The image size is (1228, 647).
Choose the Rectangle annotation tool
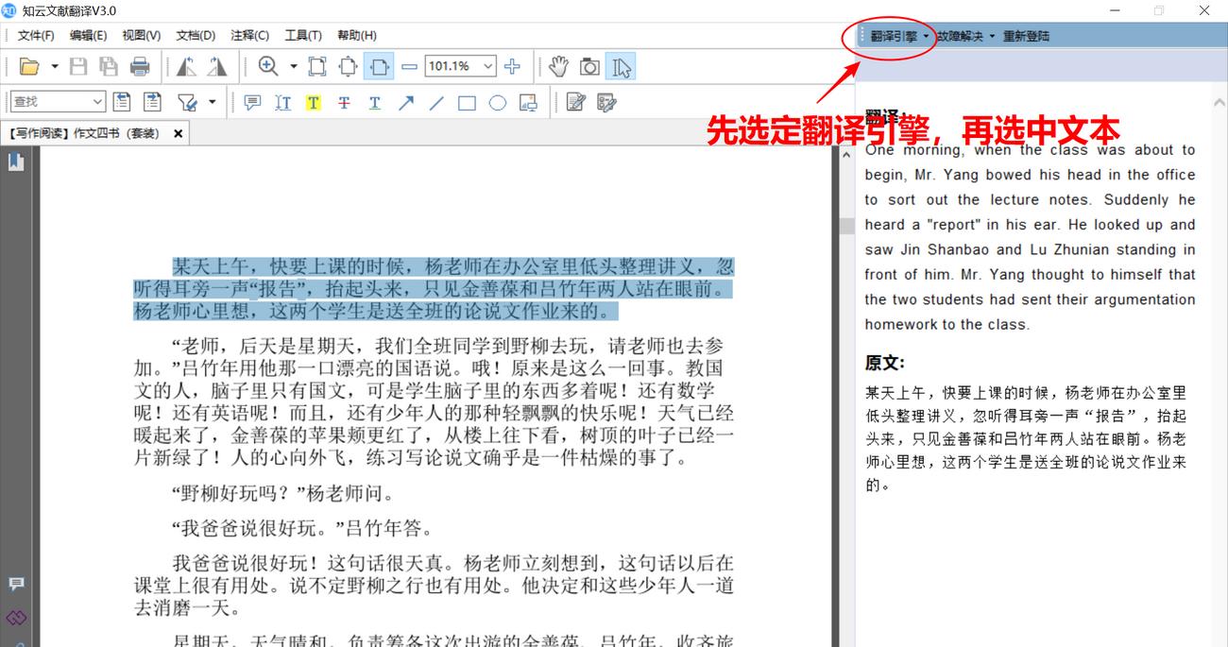467,102
